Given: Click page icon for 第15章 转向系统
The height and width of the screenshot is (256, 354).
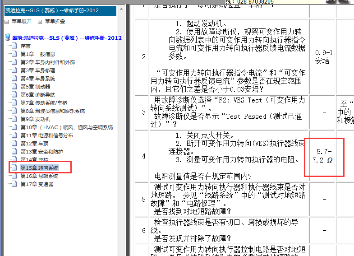Looking at the screenshot, I should click(14, 168).
